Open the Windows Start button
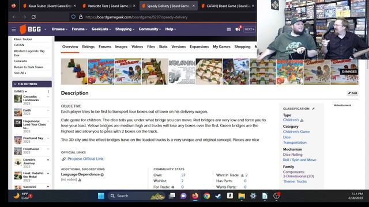This screenshot has width=369, height=207. [101, 196]
